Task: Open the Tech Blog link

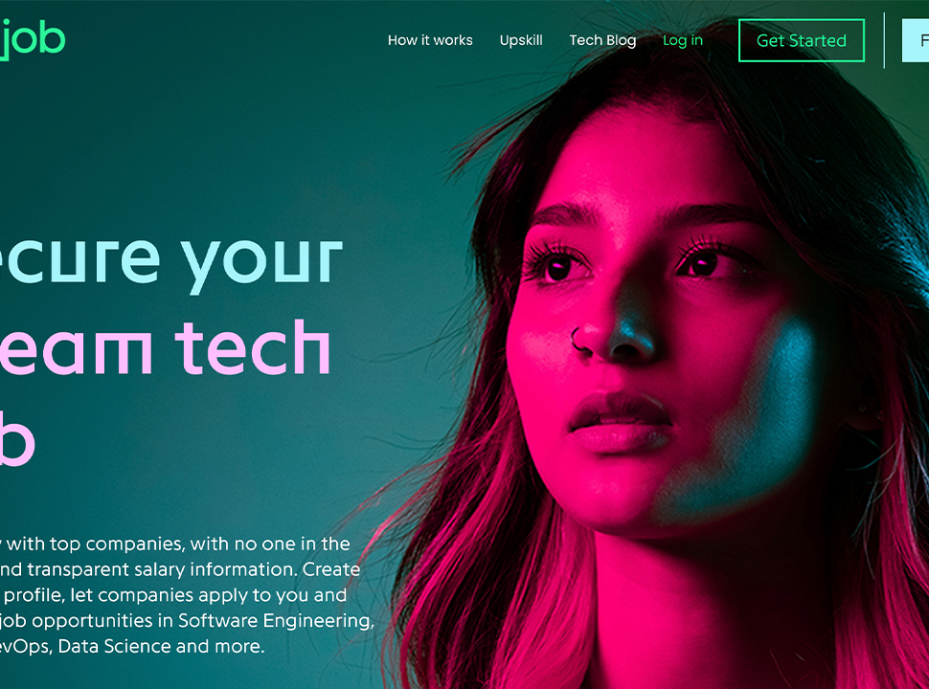Action: point(602,40)
